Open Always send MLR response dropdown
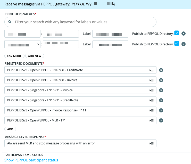Image resolution: width=191 pixels, height=164 pixels. [x=80, y=143]
